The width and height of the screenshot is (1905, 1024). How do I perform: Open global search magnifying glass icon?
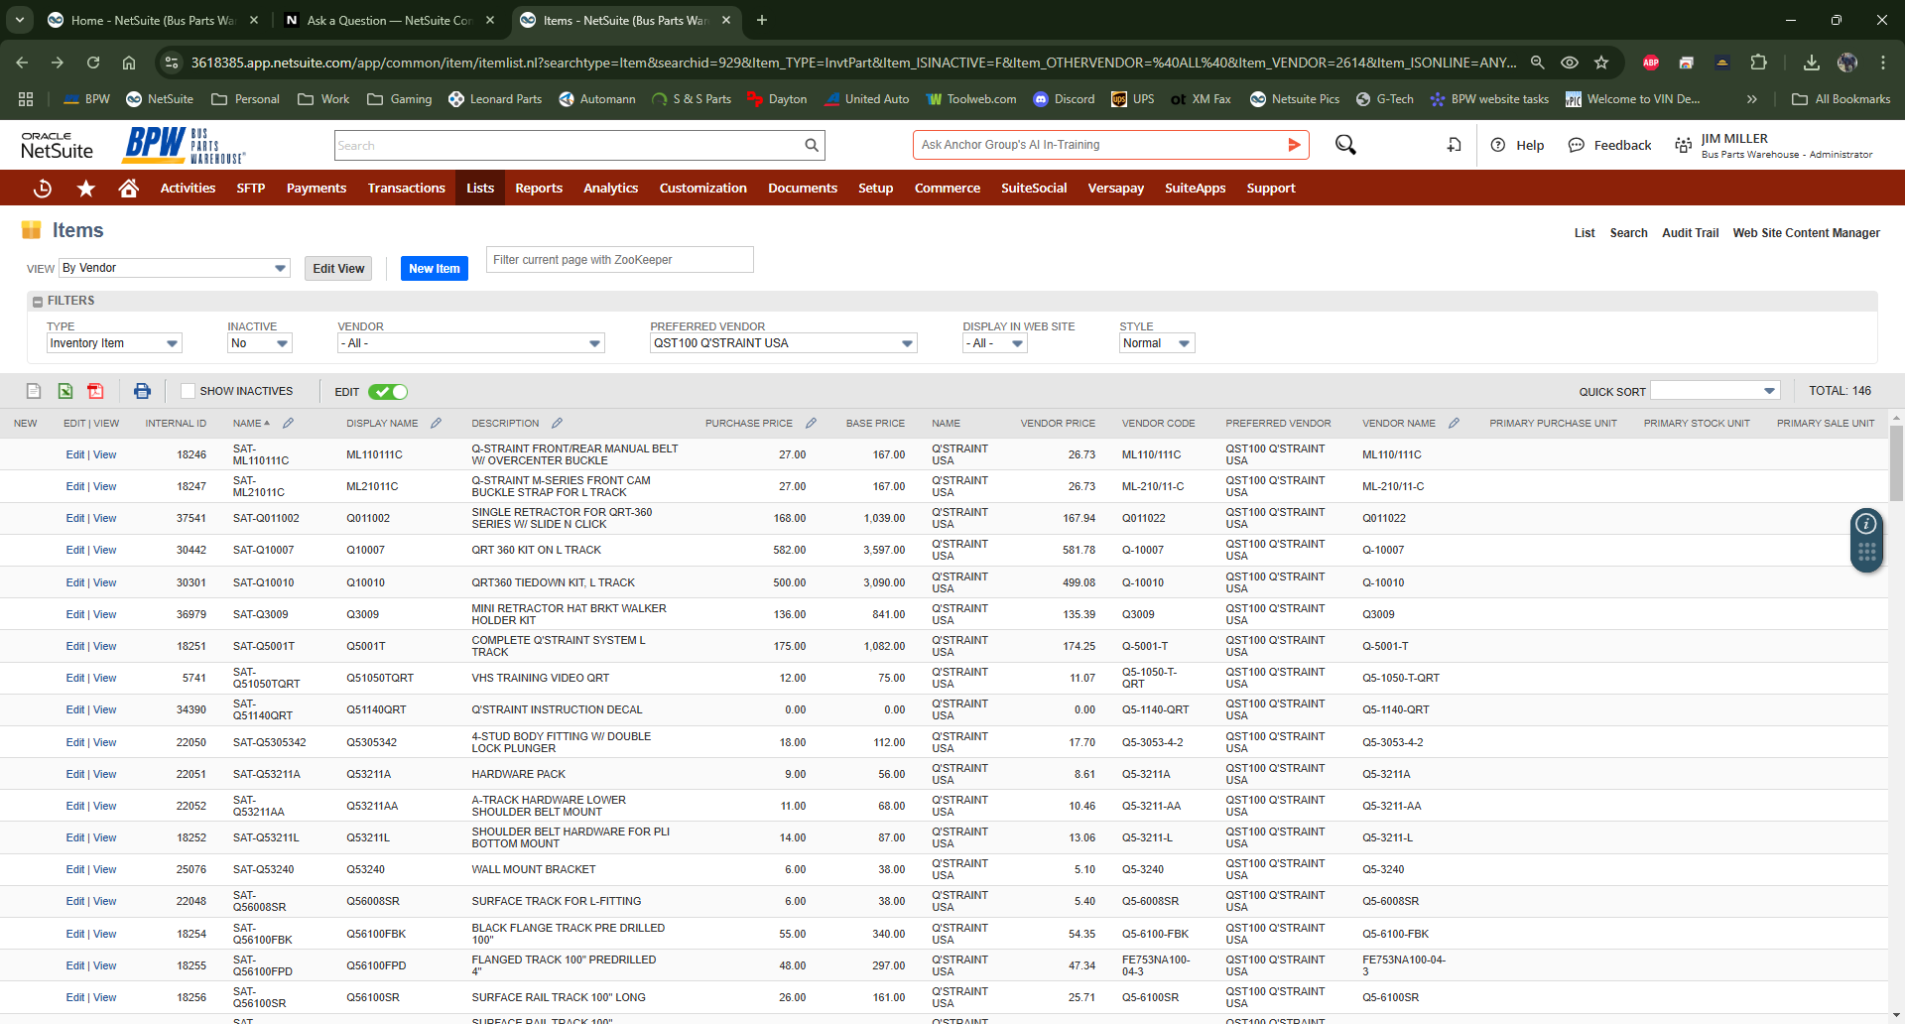tap(1344, 145)
